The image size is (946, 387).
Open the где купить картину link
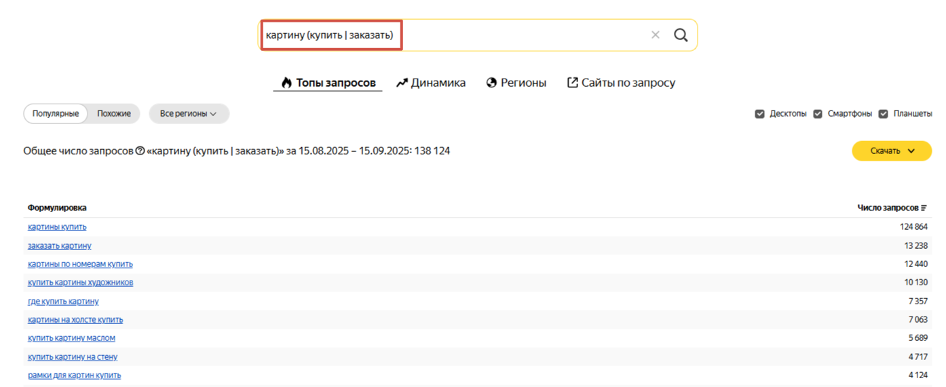pyautogui.click(x=63, y=301)
